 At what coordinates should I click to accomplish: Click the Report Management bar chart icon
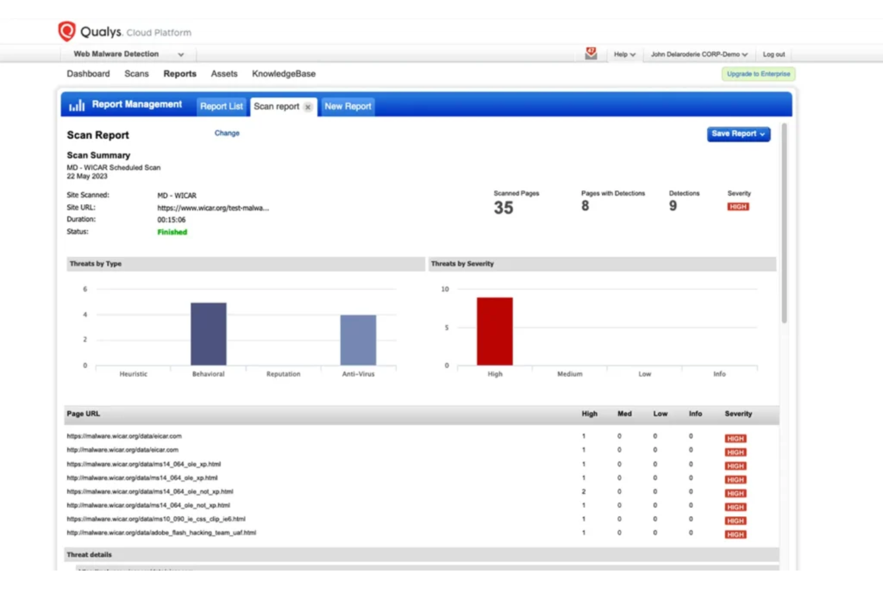tap(76, 106)
